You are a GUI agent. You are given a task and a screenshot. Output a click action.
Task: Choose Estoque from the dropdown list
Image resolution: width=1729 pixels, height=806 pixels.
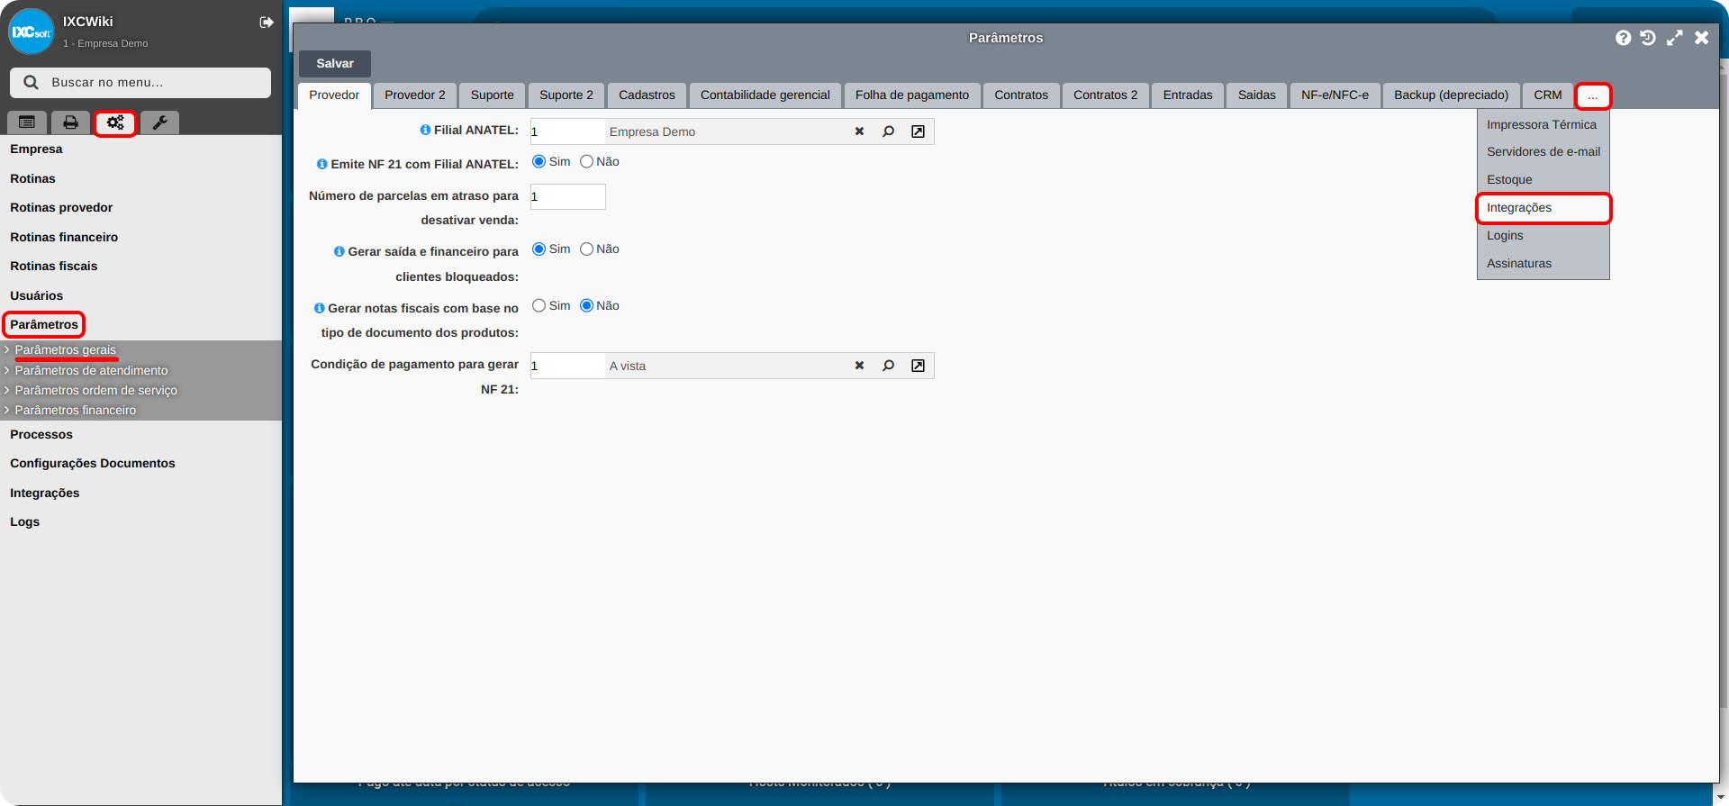pos(1543,179)
